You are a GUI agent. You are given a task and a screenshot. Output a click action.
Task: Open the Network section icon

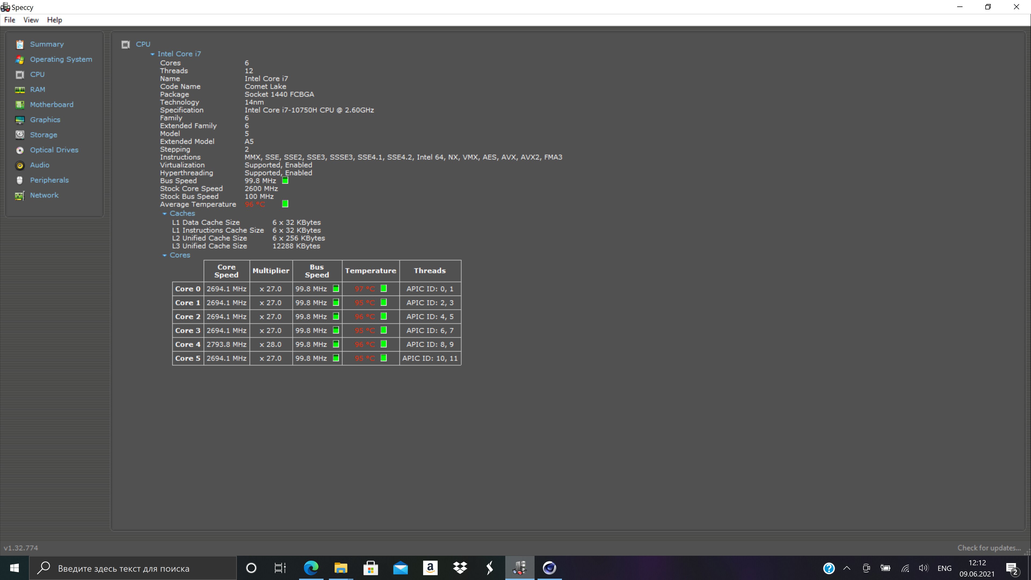tap(20, 195)
